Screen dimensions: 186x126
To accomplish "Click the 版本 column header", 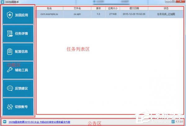I will point(98,8).
